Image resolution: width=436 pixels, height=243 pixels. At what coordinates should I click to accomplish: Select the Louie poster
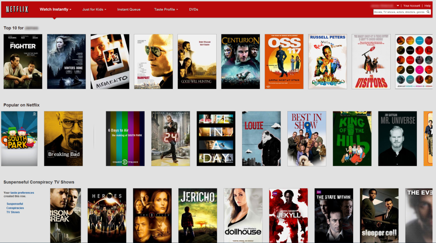tap(261, 138)
